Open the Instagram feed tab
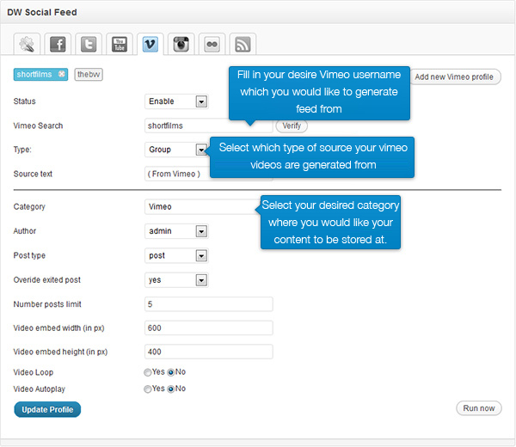This screenshot has height=447, width=516. click(x=181, y=44)
